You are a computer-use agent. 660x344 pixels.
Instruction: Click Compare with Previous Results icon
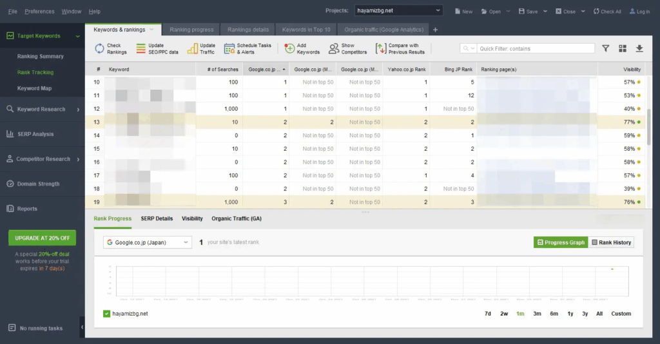tap(380, 49)
